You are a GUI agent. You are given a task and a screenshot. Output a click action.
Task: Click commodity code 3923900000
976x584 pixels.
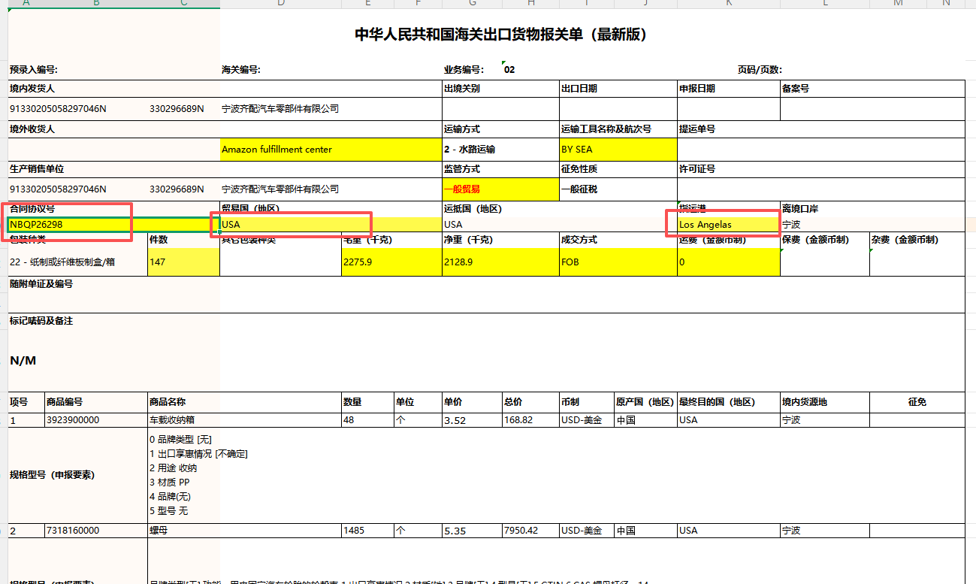pos(73,420)
